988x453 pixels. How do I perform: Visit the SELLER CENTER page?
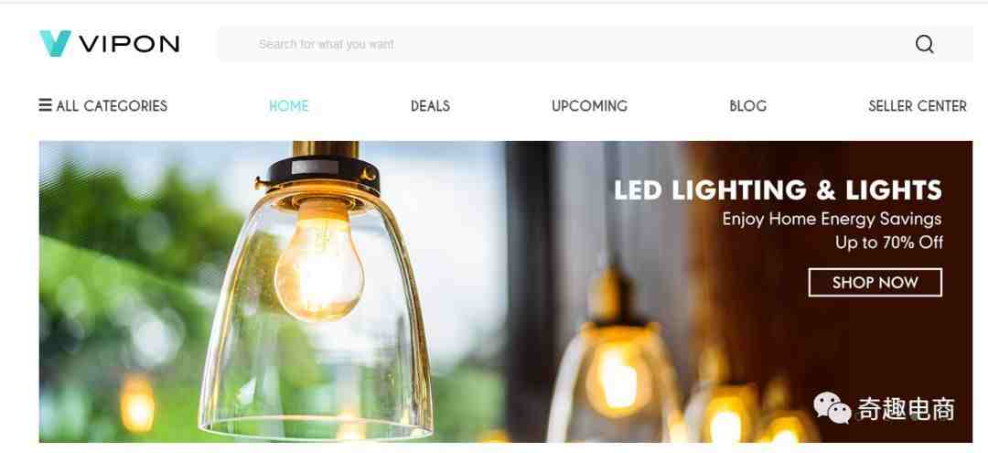[x=918, y=106]
